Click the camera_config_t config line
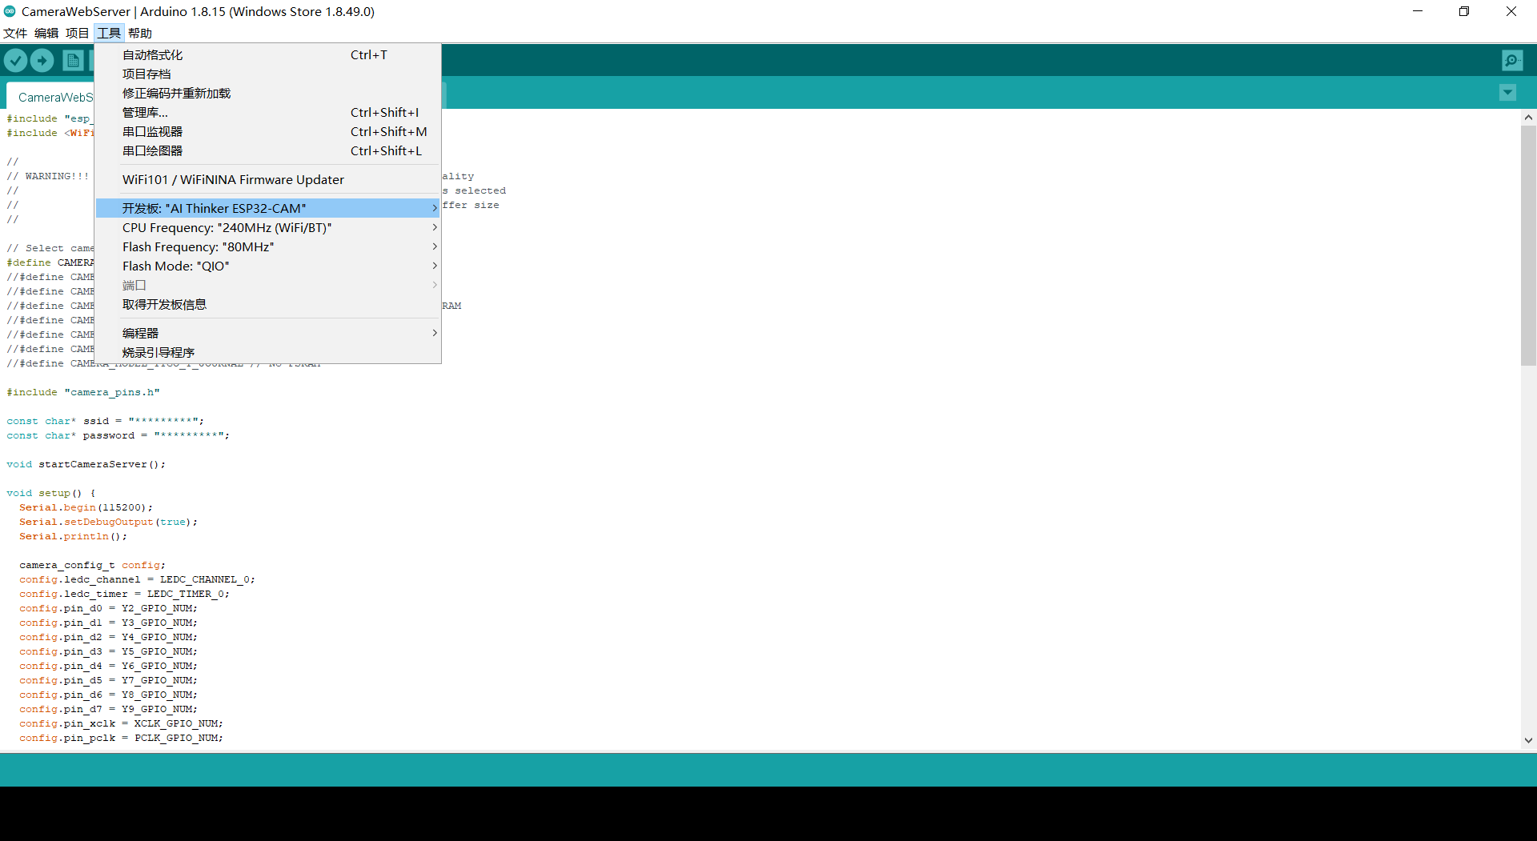The height and width of the screenshot is (841, 1537). 93,565
